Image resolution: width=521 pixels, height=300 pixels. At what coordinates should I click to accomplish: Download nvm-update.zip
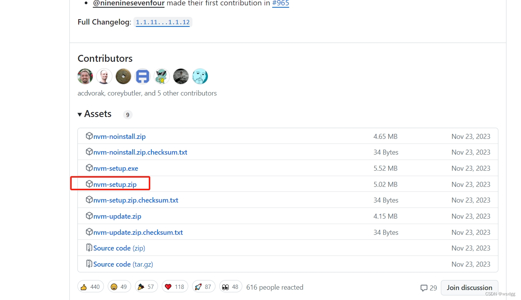(x=117, y=216)
